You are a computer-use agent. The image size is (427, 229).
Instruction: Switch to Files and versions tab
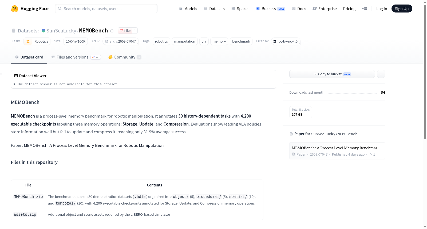(x=76, y=57)
